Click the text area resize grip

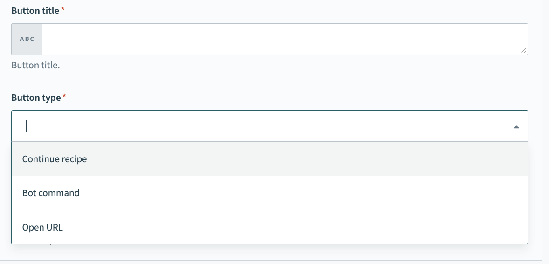[x=523, y=51]
